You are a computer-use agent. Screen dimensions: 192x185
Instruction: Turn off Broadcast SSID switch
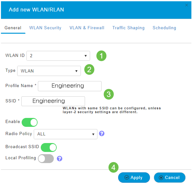click(x=49, y=147)
